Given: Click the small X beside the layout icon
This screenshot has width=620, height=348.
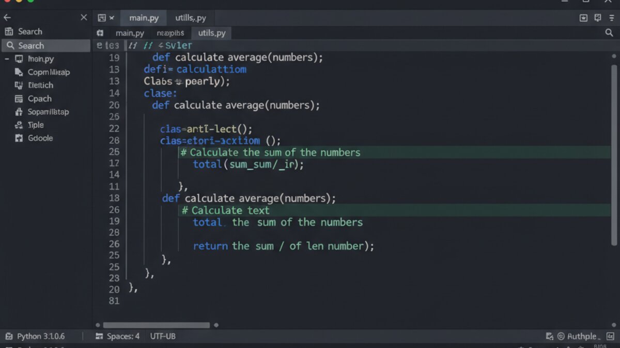Looking at the screenshot, I should 112,18.
